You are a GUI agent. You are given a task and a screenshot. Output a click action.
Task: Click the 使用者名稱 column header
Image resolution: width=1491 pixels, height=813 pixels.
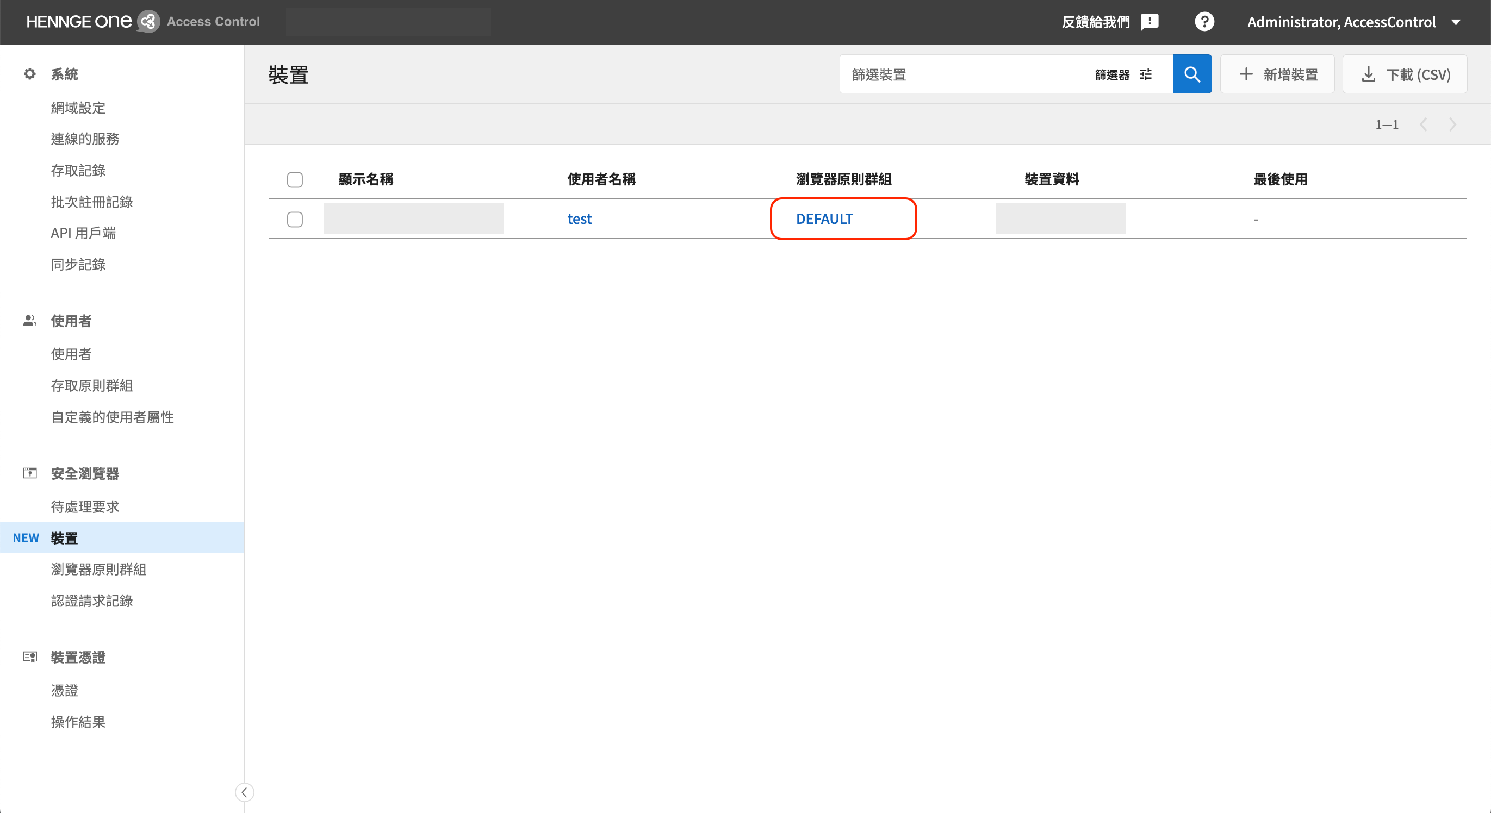[601, 179]
